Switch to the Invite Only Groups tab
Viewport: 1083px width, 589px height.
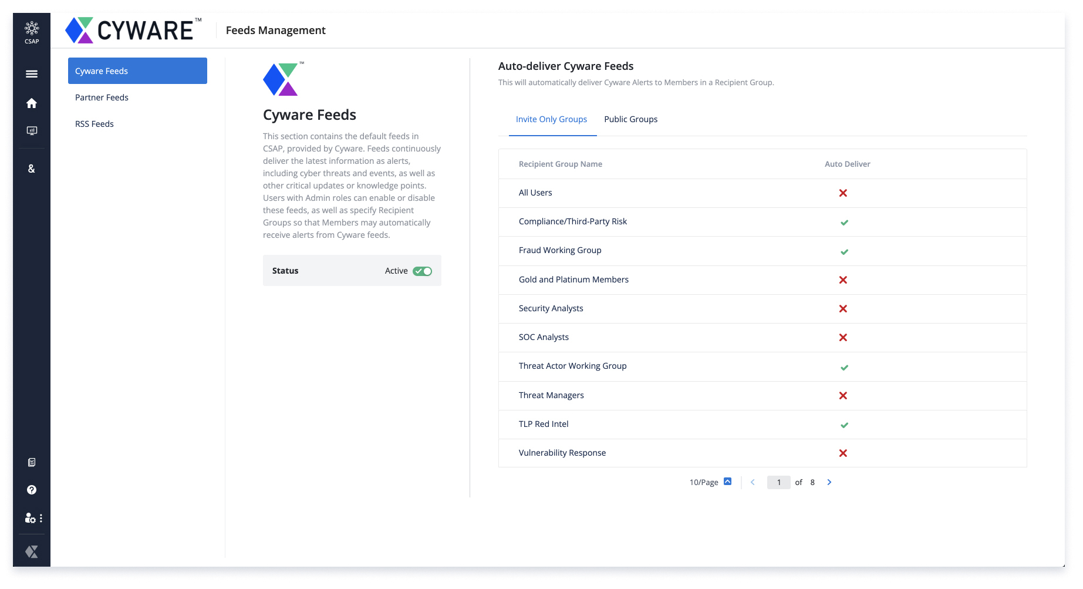[551, 119]
